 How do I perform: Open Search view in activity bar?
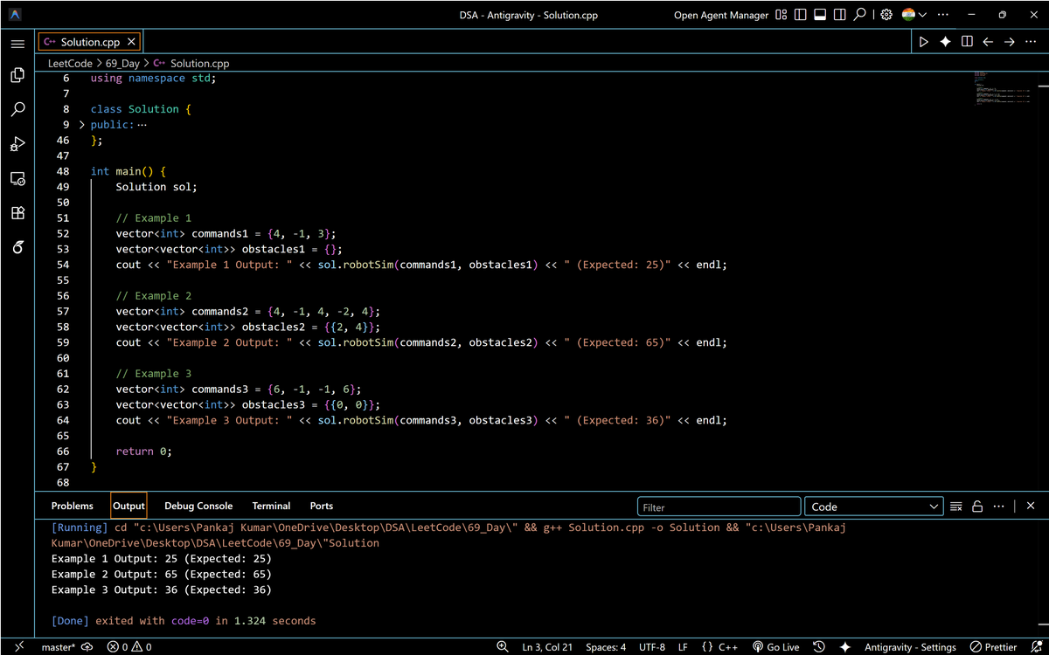pyautogui.click(x=17, y=110)
